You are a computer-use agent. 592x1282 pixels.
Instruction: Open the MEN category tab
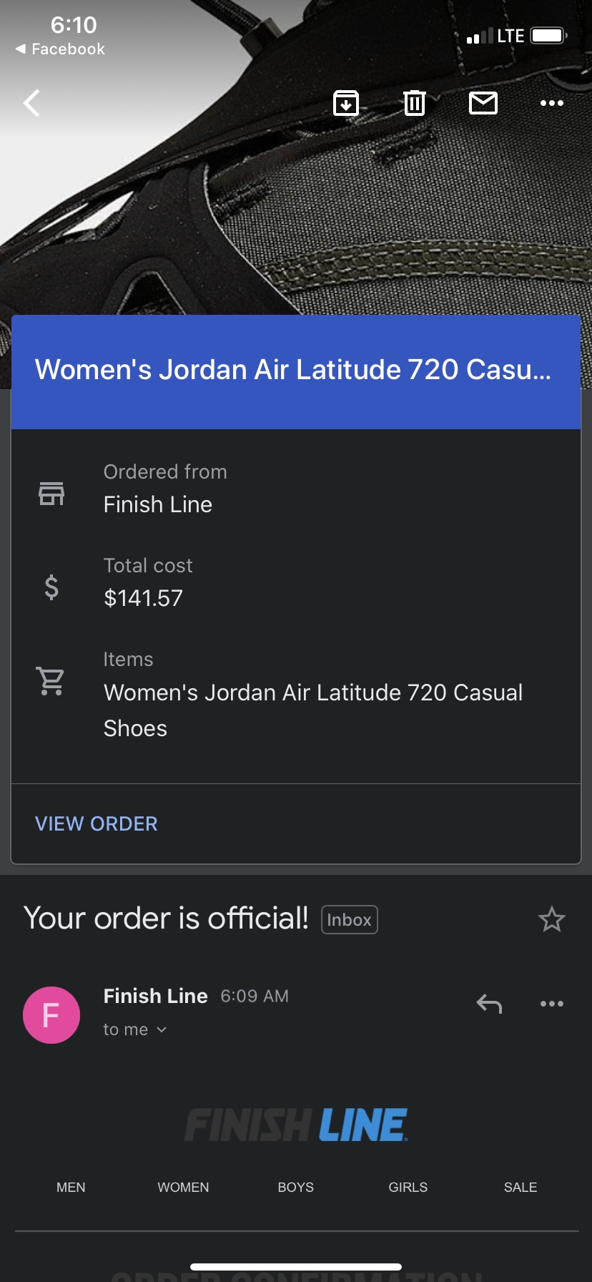coord(71,1188)
